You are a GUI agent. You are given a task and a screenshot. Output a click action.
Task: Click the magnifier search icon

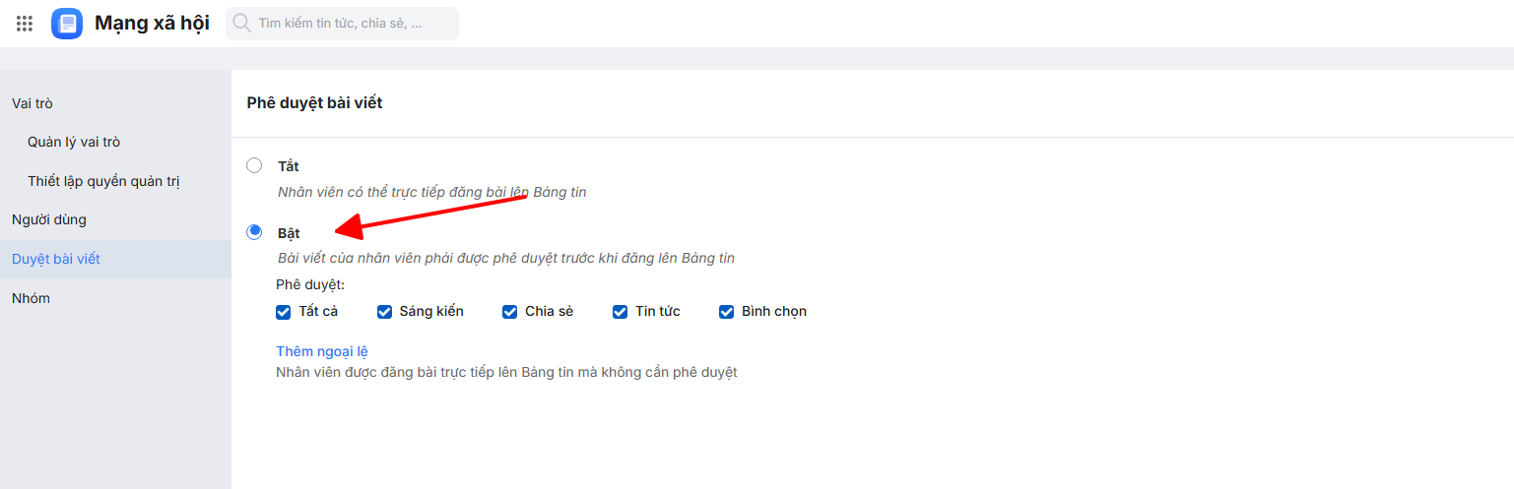pos(241,23)
